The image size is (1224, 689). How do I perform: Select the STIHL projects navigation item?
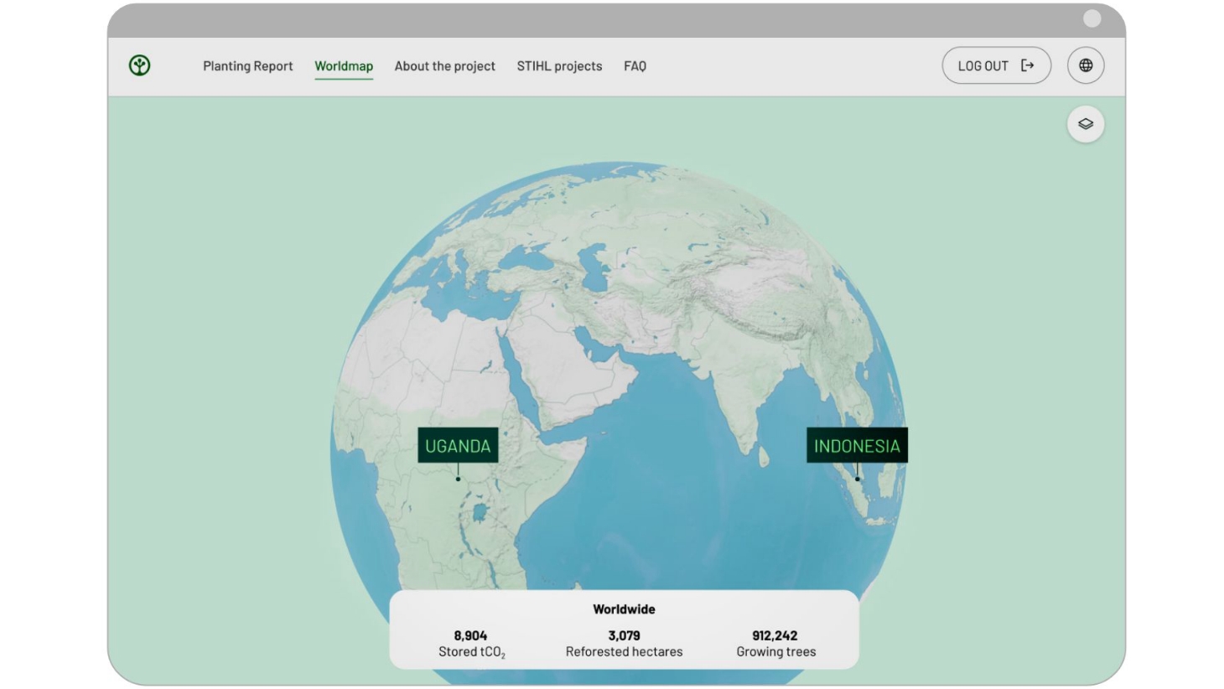[559, 65]
